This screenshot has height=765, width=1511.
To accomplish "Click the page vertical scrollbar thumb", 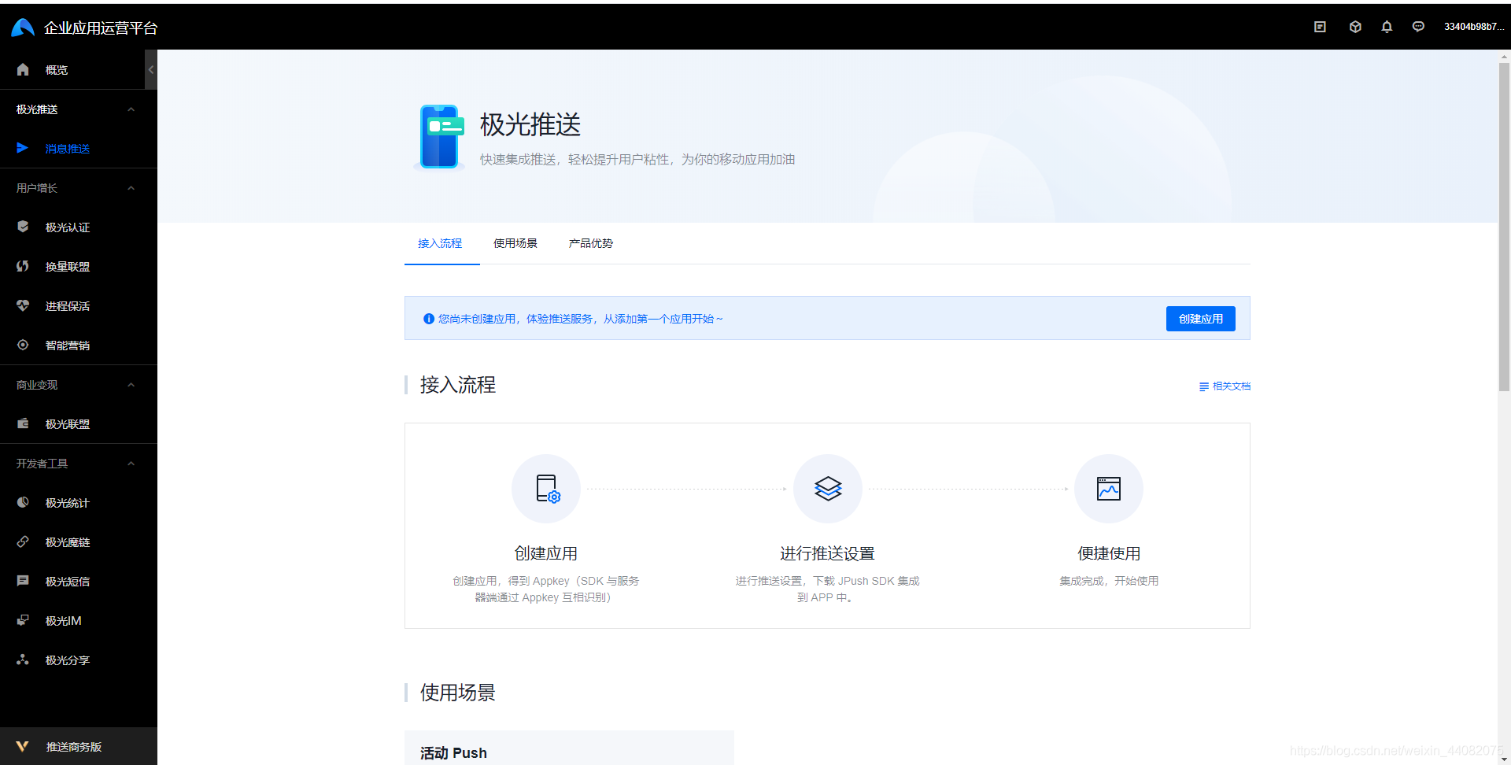I will [1504, 227].
